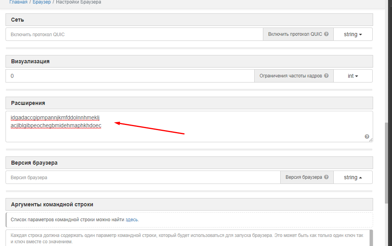Click frame rate input containing 0
This screenshot has height=246, width=392.
(130, 76)
